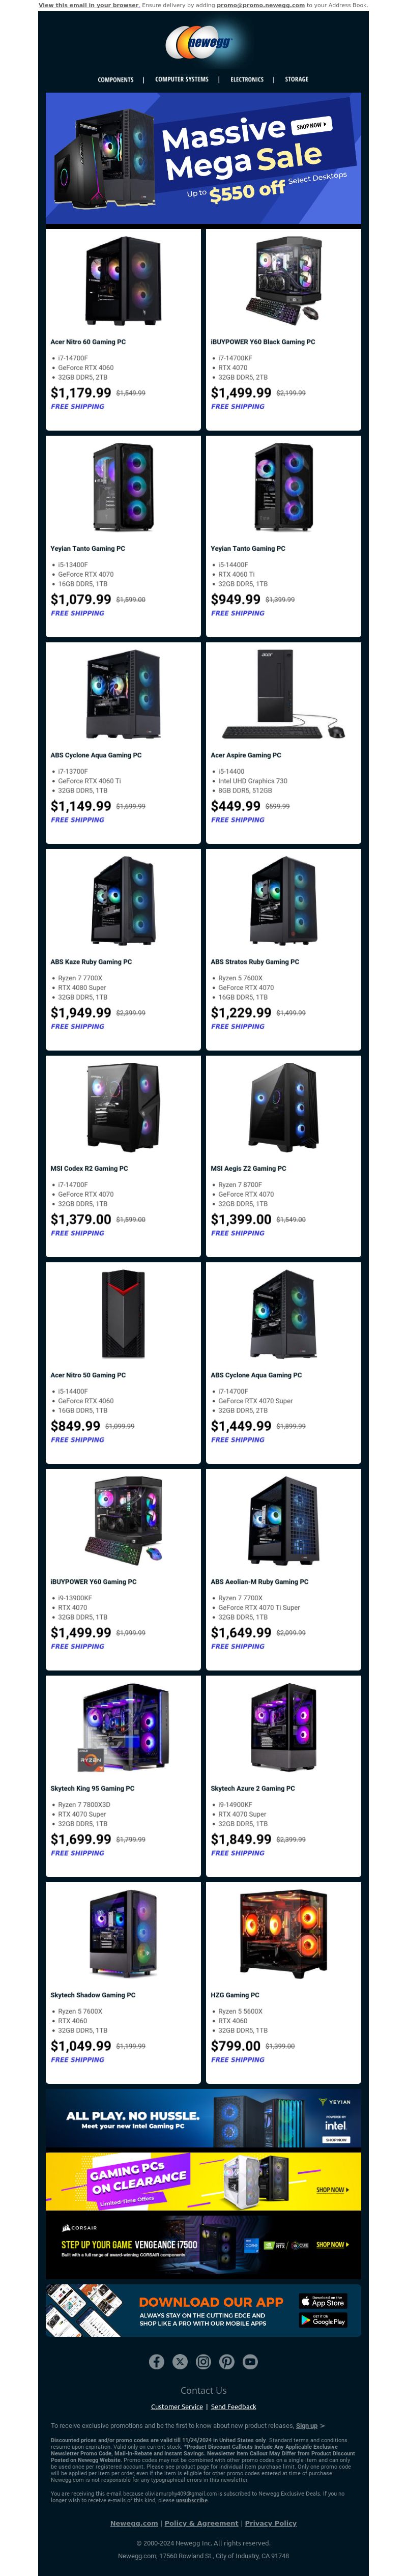Image resolution: width=407 pixels, height=2576 pixels.
Task: Open the Components navigation item
Action: [x=115, y=79]
